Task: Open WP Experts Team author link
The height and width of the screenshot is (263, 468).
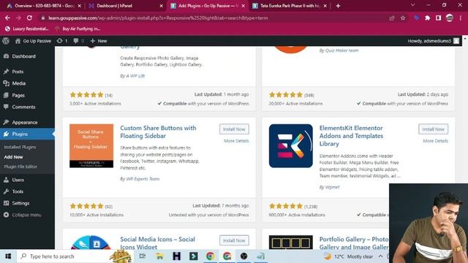Action: click(x=143, y=179)
